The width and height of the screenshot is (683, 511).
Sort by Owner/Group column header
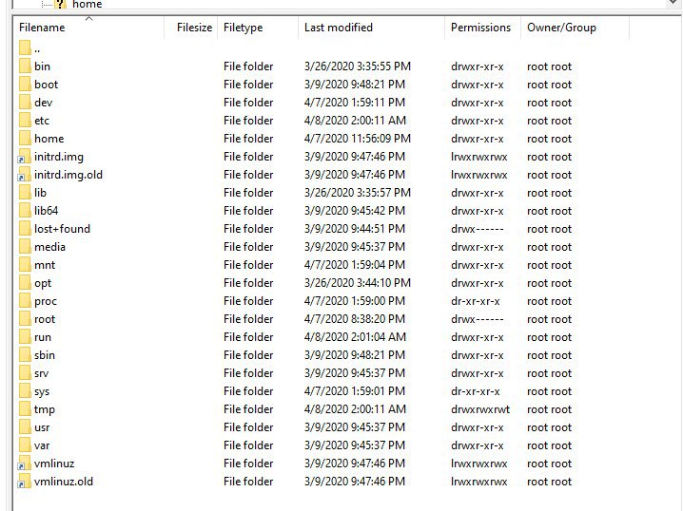click(575, 28)
